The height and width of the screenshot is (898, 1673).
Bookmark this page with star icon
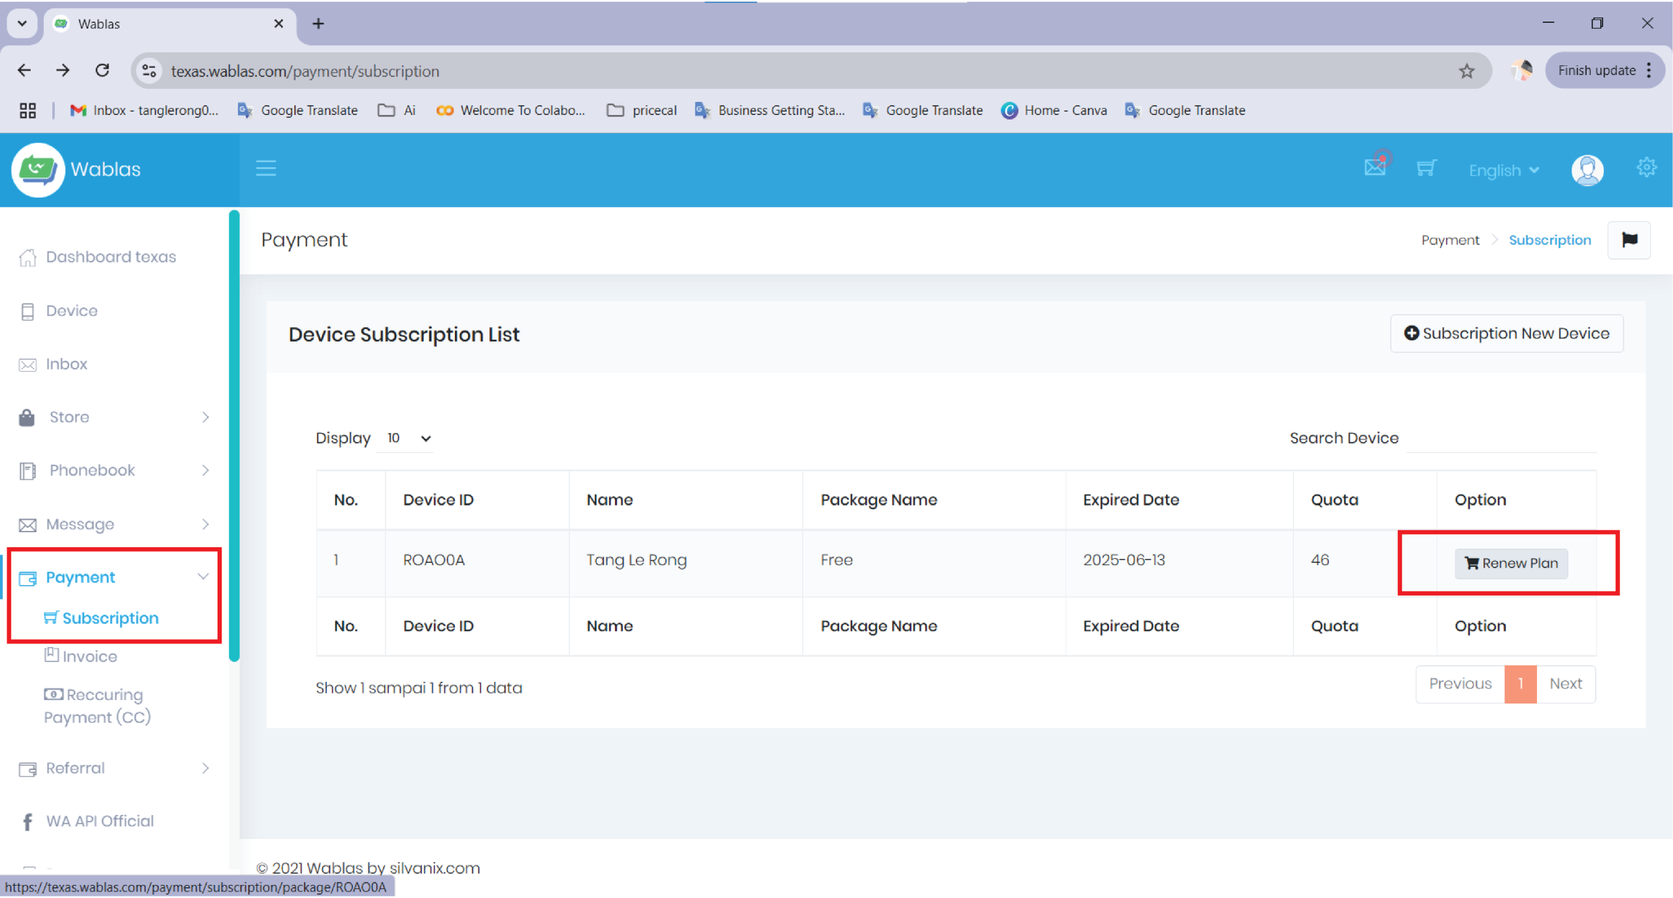click(x=1467, y=71)
